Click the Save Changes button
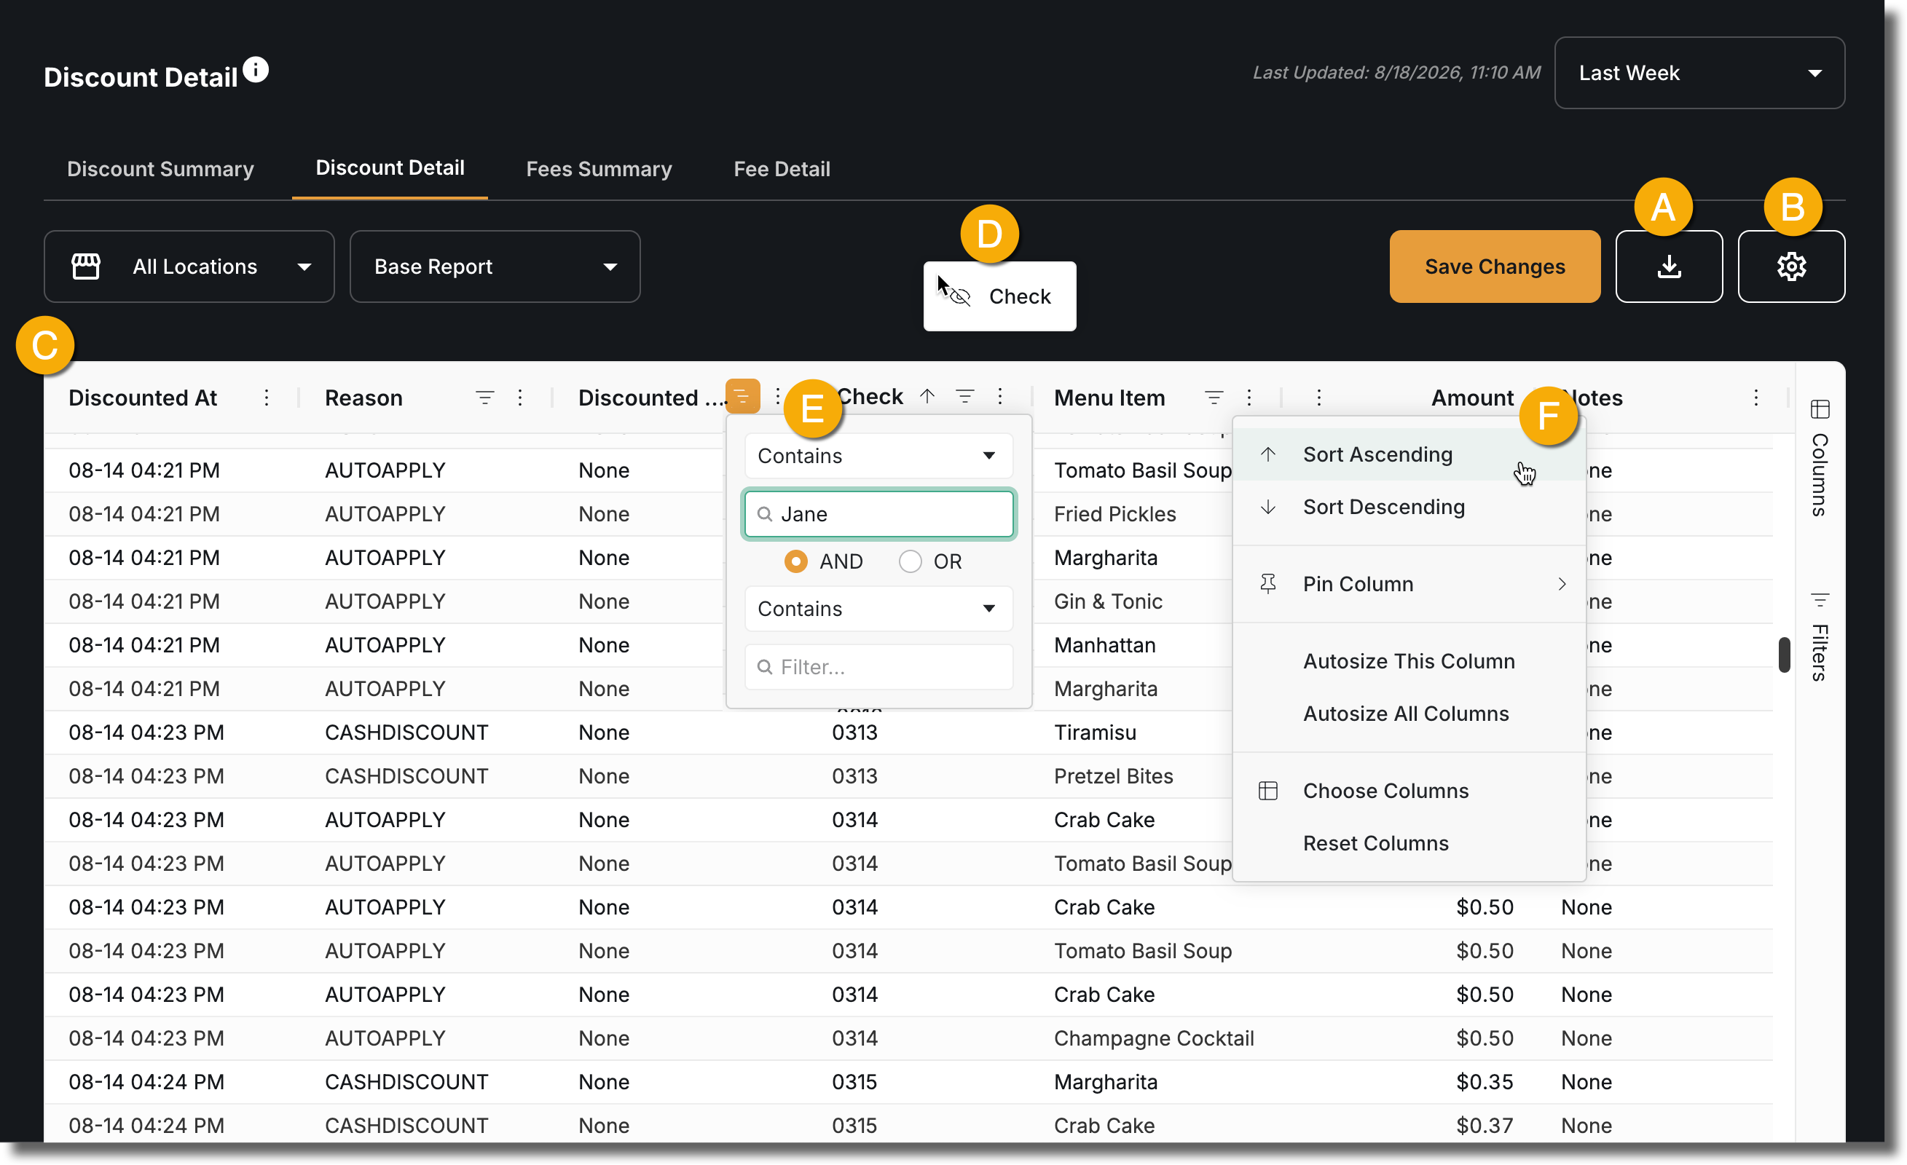1907x1165 pixels. point(1495,266)
